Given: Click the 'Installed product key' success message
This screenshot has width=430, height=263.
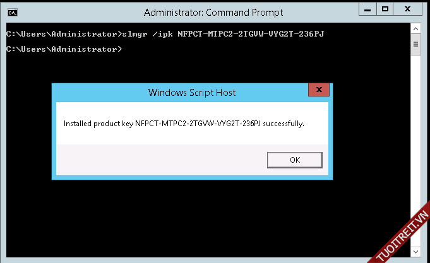Looking at the screenshot, I should (184, 124).
